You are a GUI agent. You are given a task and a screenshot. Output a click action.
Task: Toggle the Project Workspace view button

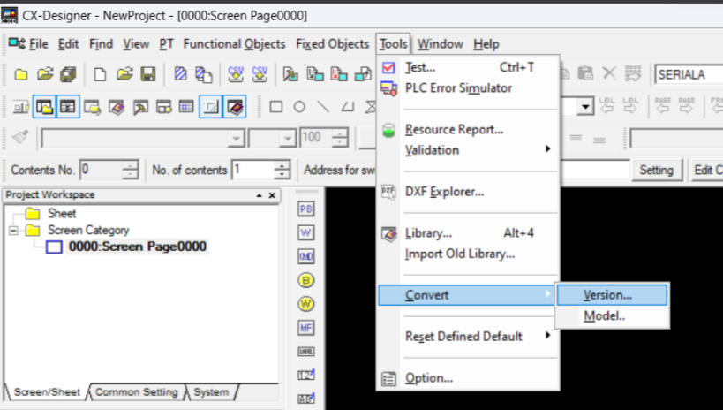point(44,107)
